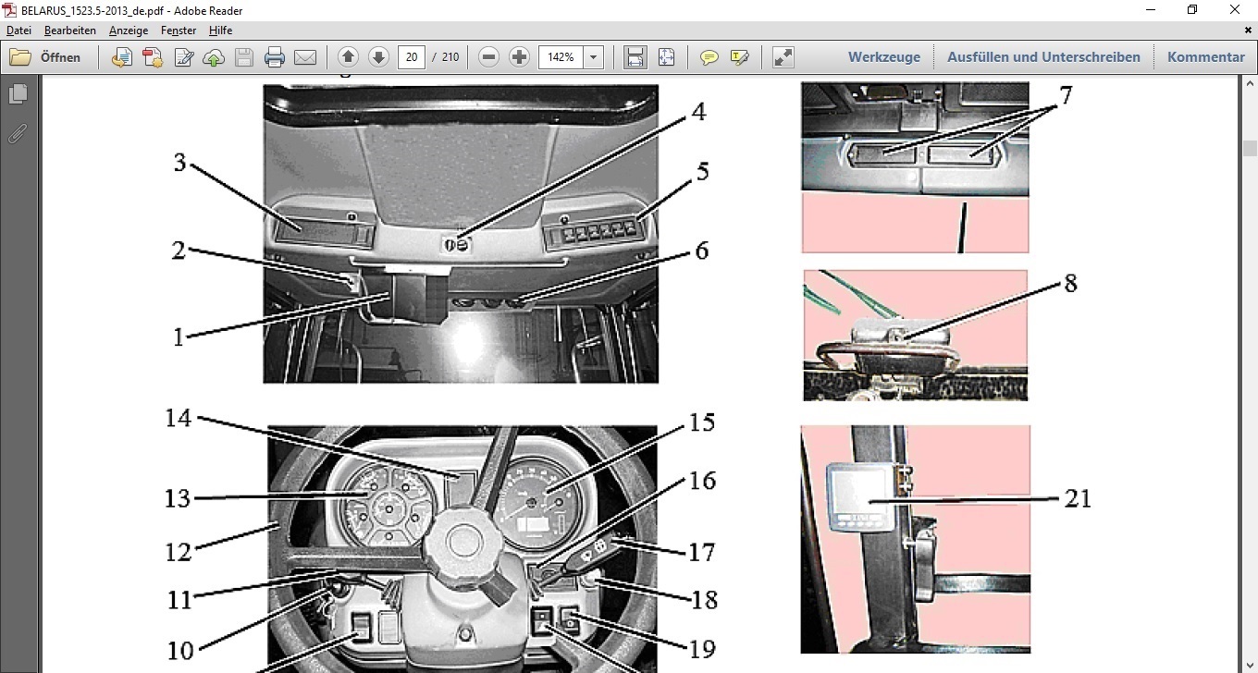The image size is (1258, 673).
Task: Open the Hilfe menu
Action: pos(220,31)
